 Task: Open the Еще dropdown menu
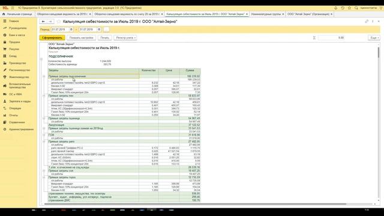tap(374, 38)
